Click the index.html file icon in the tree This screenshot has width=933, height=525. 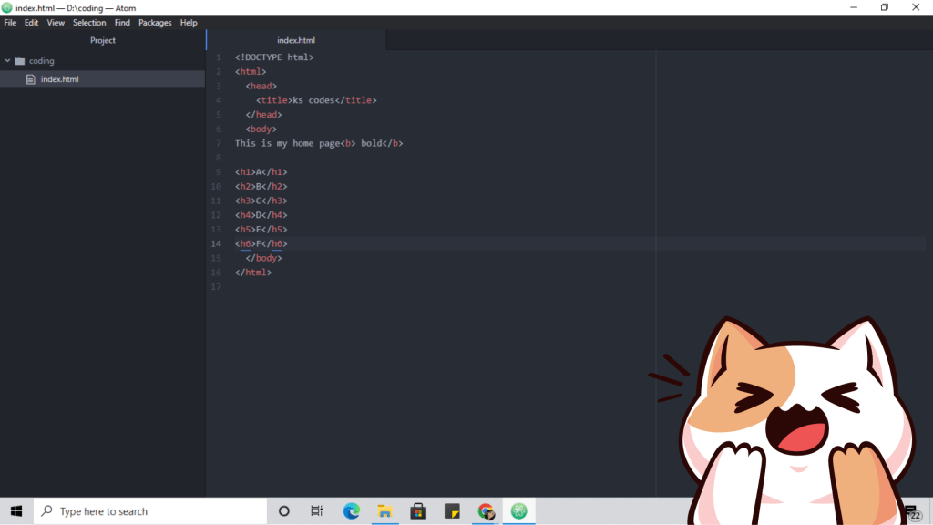click(x=31, y=79)
